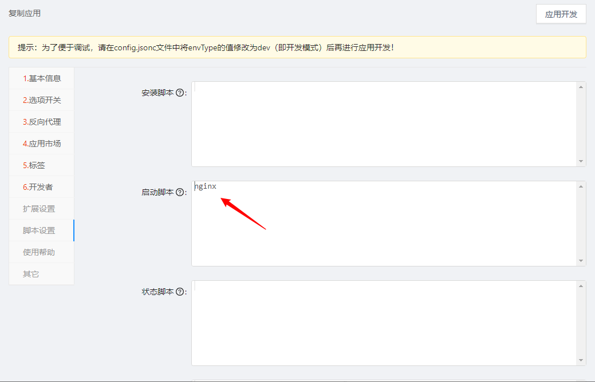Switch to the 2.选项开关 tab
Screen dimensions: 595x382
click(x=42, y=100)
